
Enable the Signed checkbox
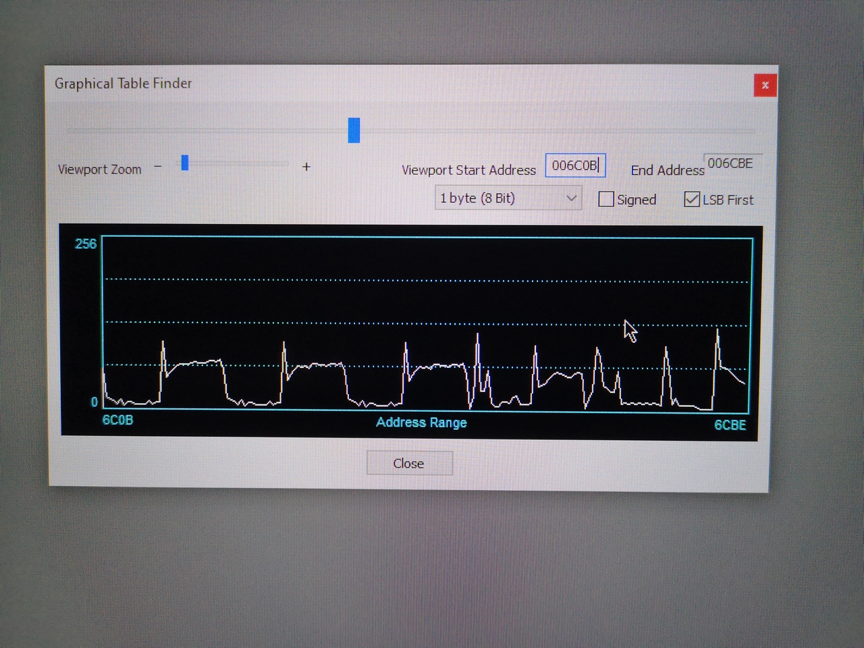click(x=606, y=199)
